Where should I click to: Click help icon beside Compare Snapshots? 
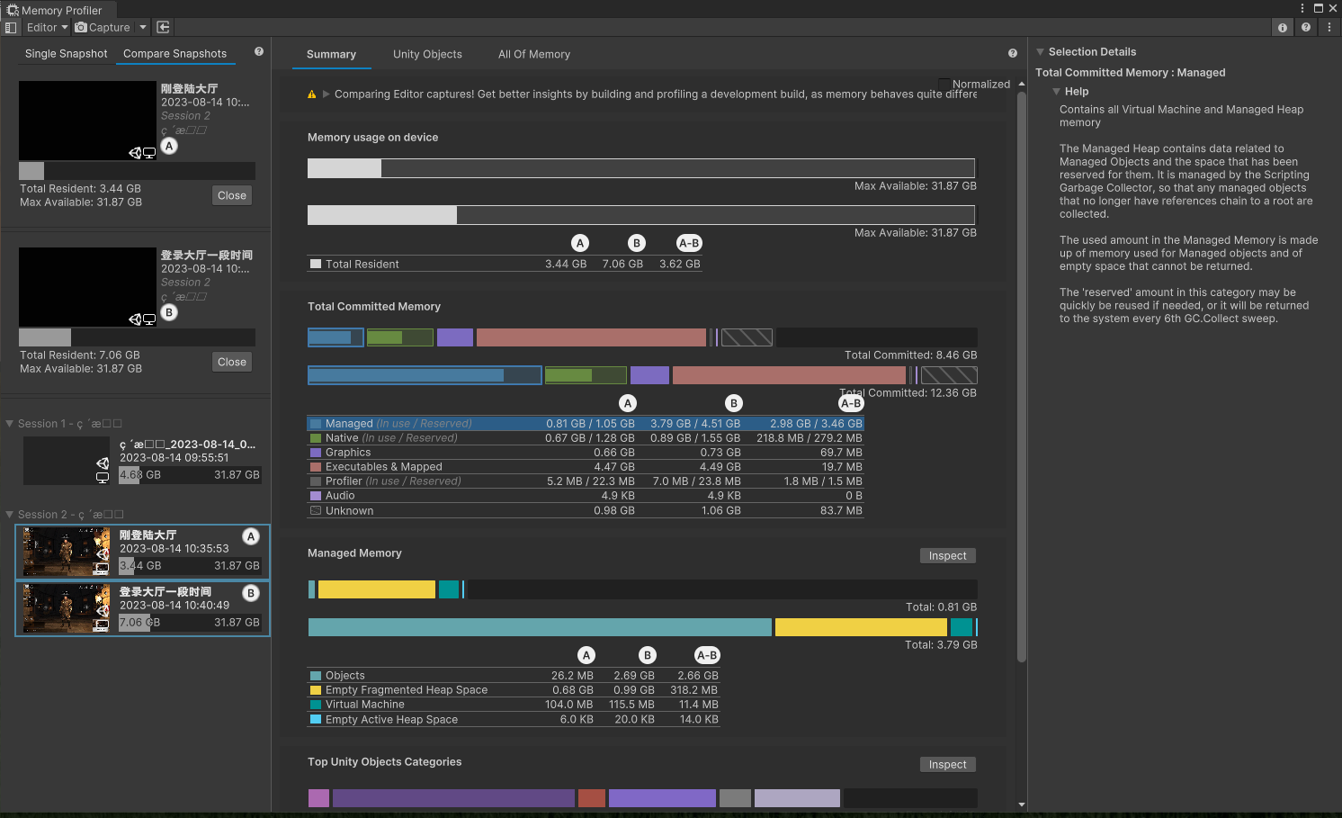click(259, 52)
